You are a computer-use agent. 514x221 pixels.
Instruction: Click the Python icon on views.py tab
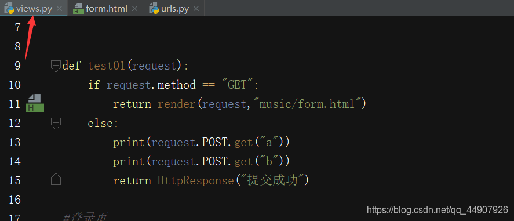pyautogui.click(x=9, y=9)
